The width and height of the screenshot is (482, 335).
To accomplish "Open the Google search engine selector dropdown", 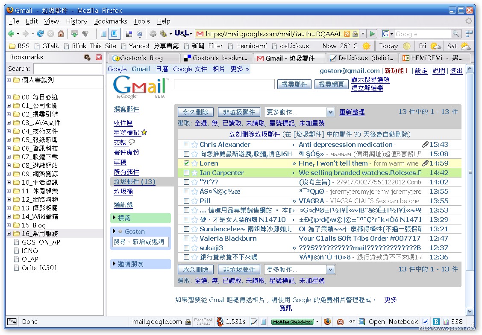I will (x=387, y=34).
